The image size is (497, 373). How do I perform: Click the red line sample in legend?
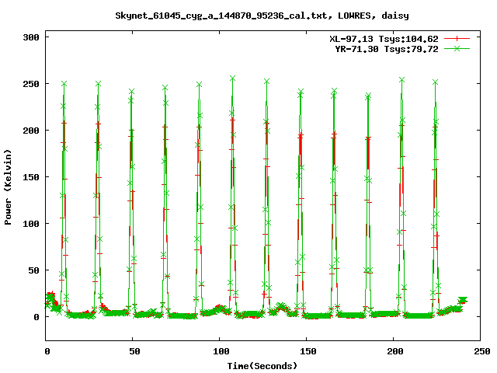[x=457, y=38]
